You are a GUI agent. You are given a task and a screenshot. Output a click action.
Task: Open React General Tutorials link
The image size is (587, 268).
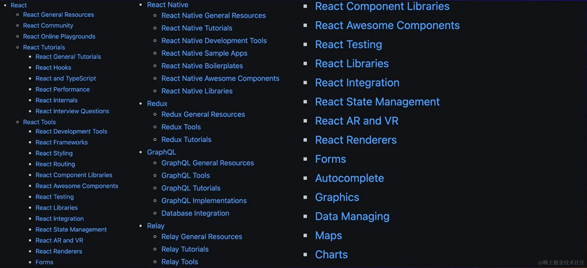pos(68,57)
